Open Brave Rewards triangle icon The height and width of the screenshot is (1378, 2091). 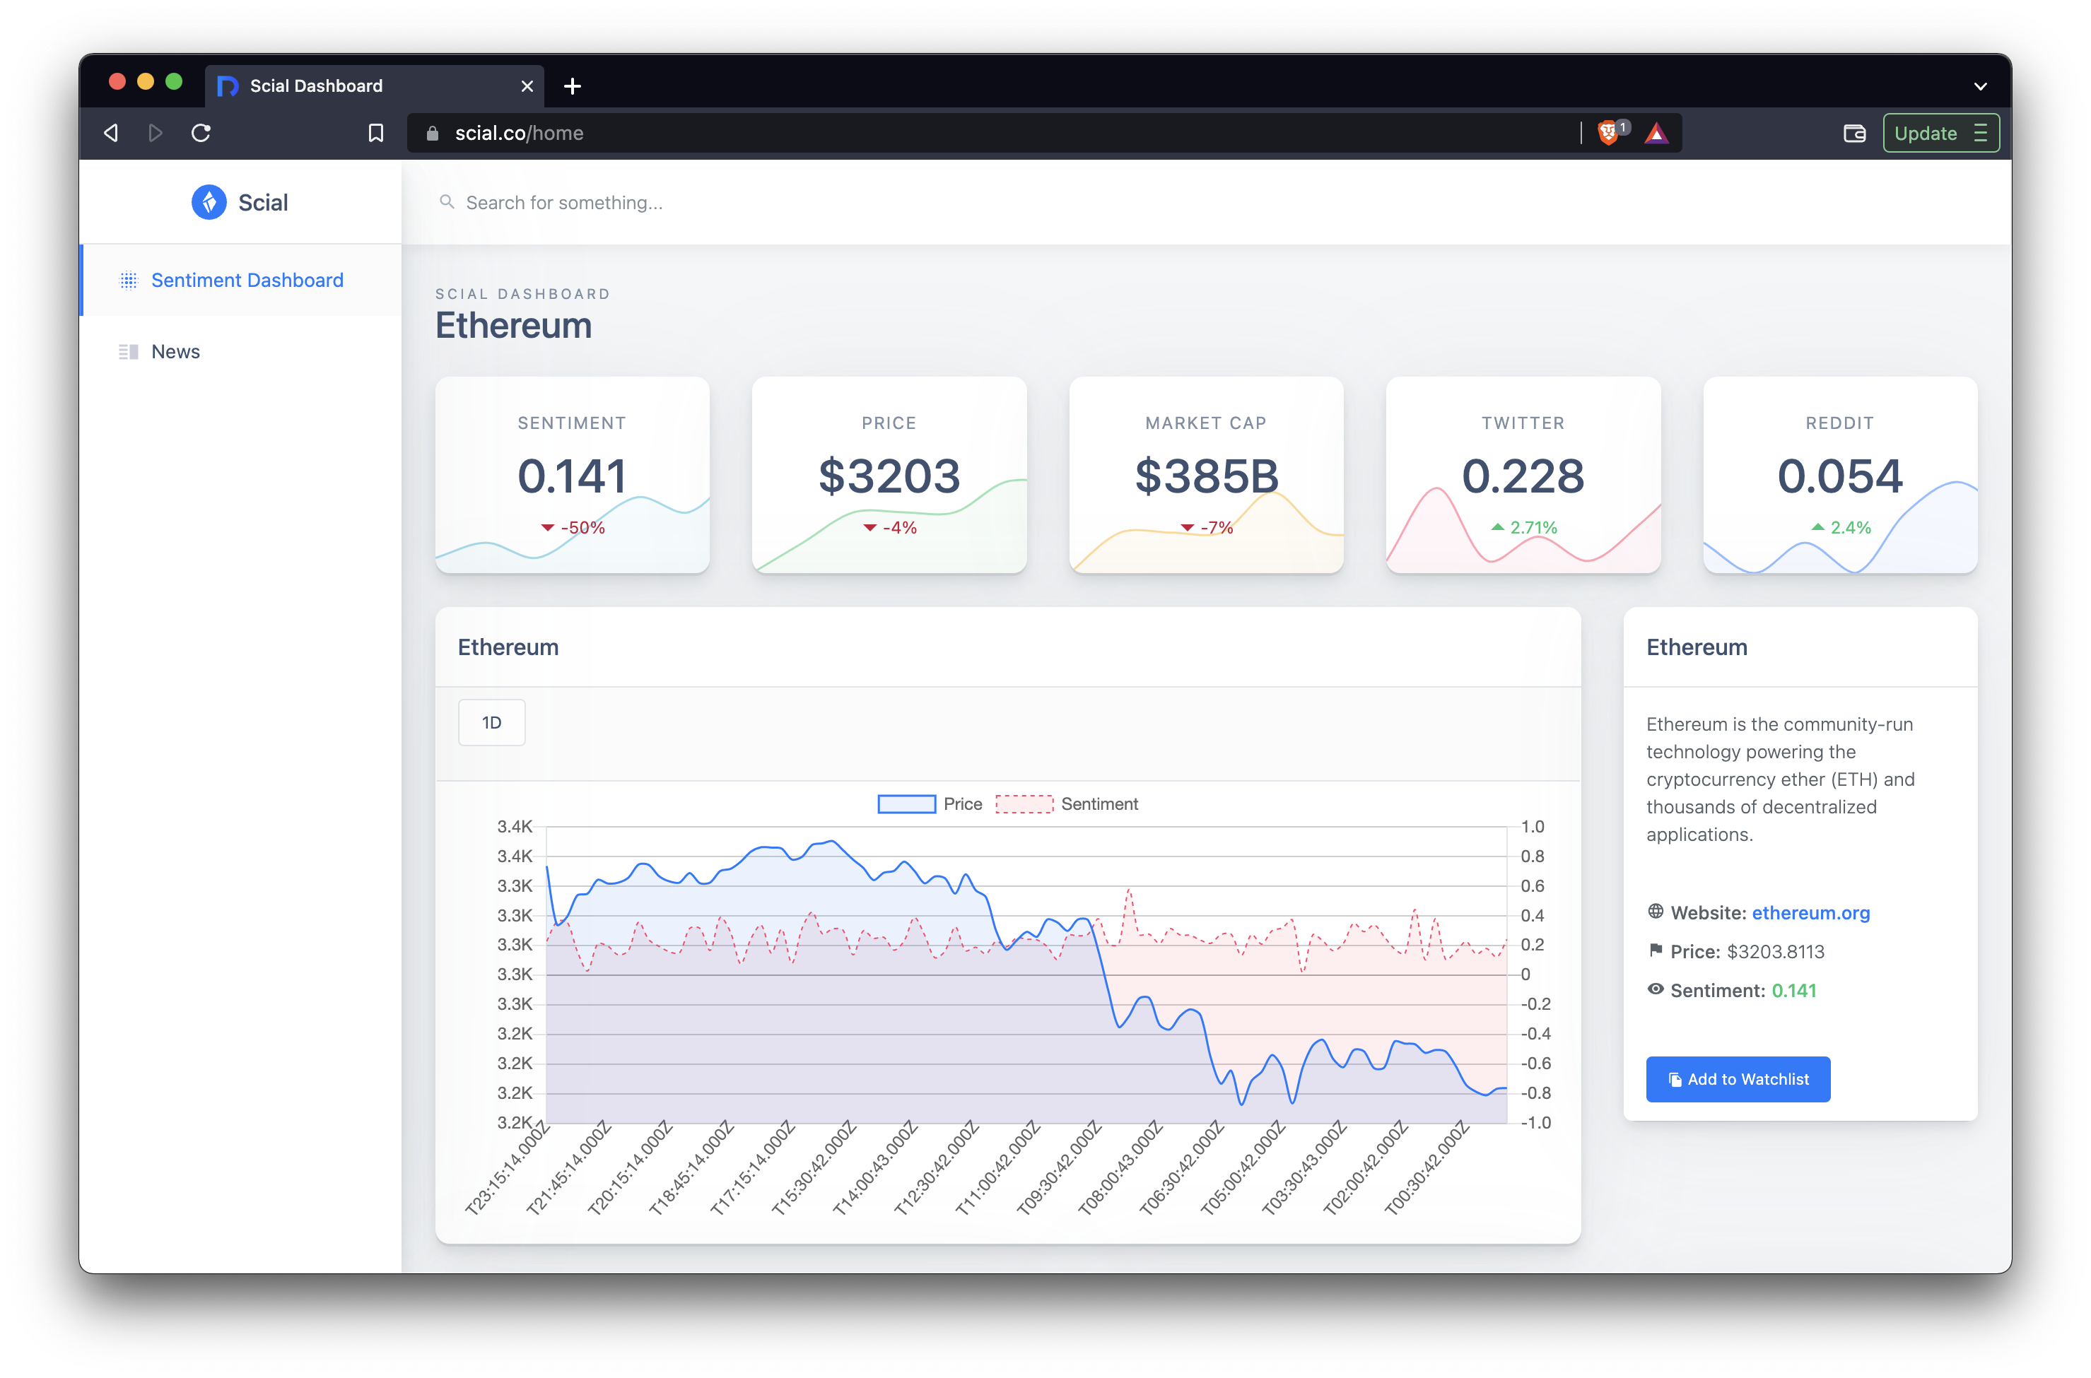1657,133
